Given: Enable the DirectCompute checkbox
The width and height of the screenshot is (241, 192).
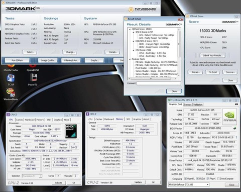Looking at the screenshot, I should [218, 178].
